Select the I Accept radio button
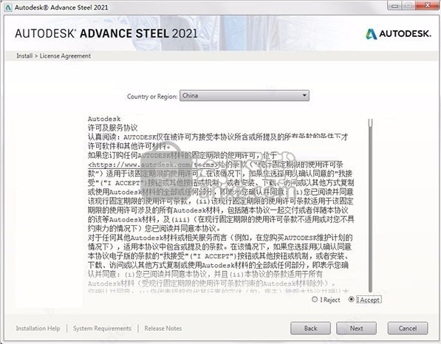Image resolution: width=441 pixels, height=344 pixels. (x=352, y=299)
